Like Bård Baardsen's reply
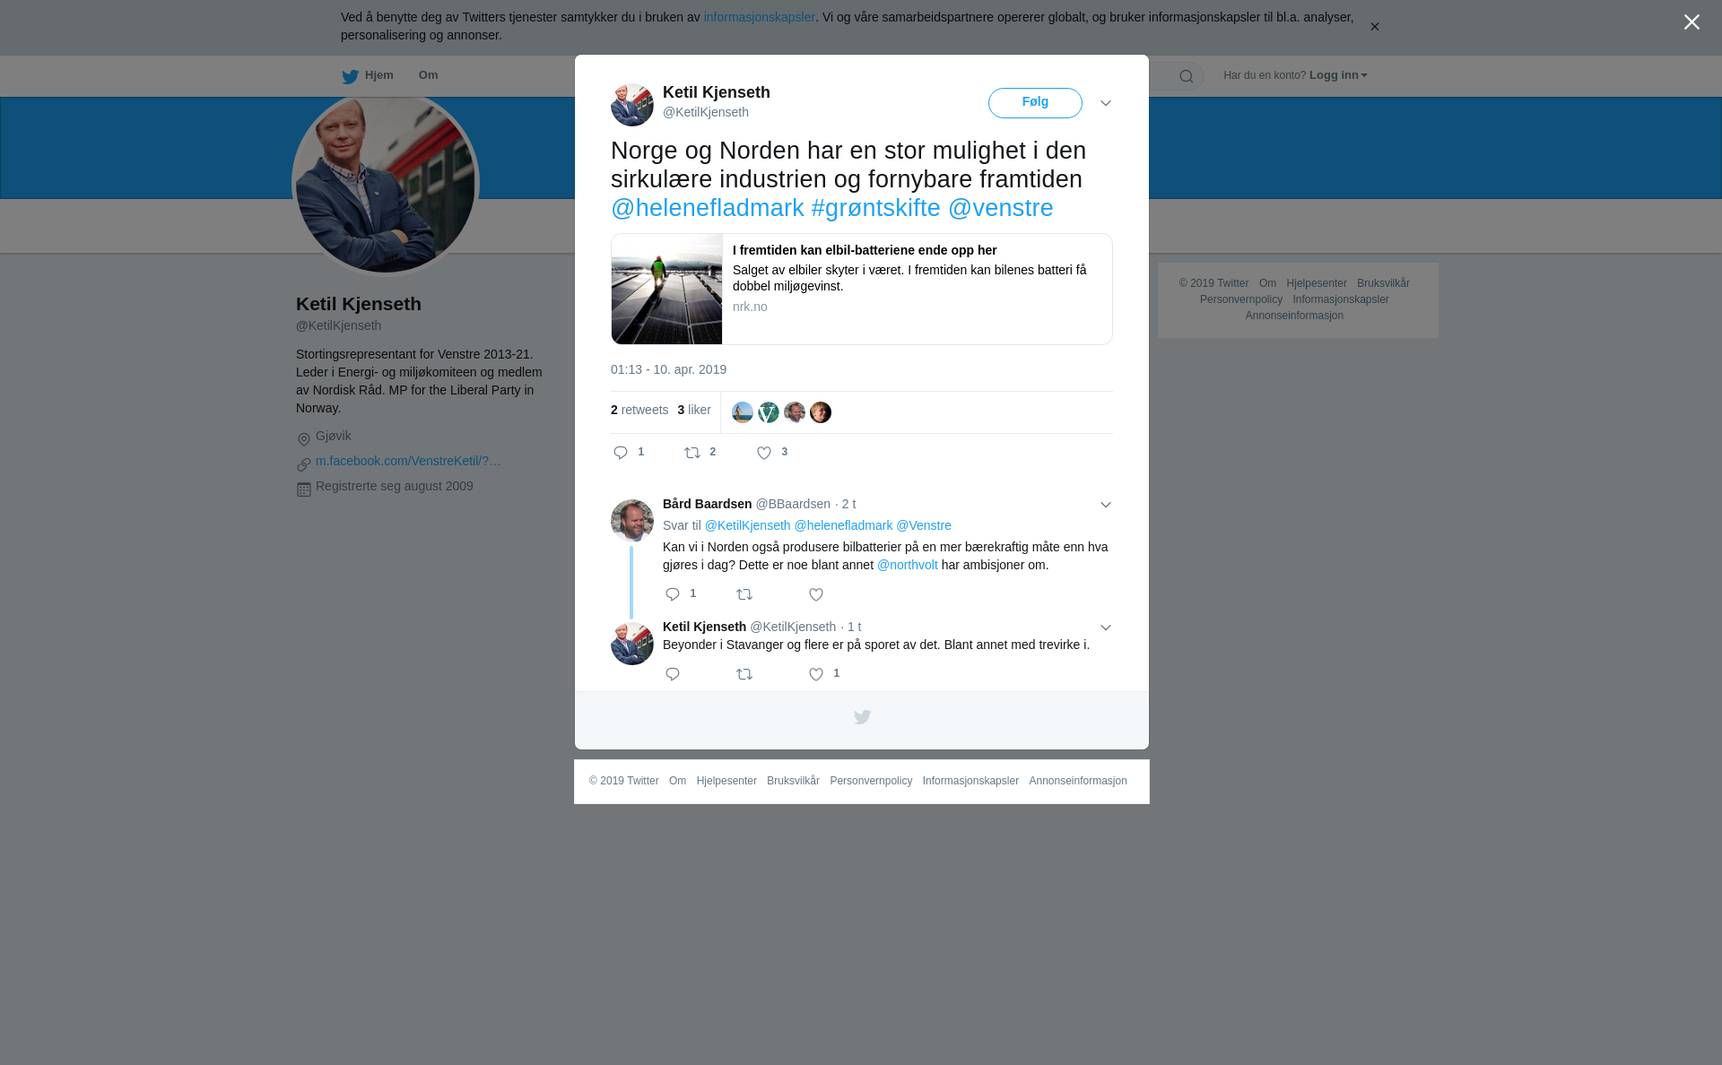This screenshot has height=1065, width=1722. tap(816, 594)
